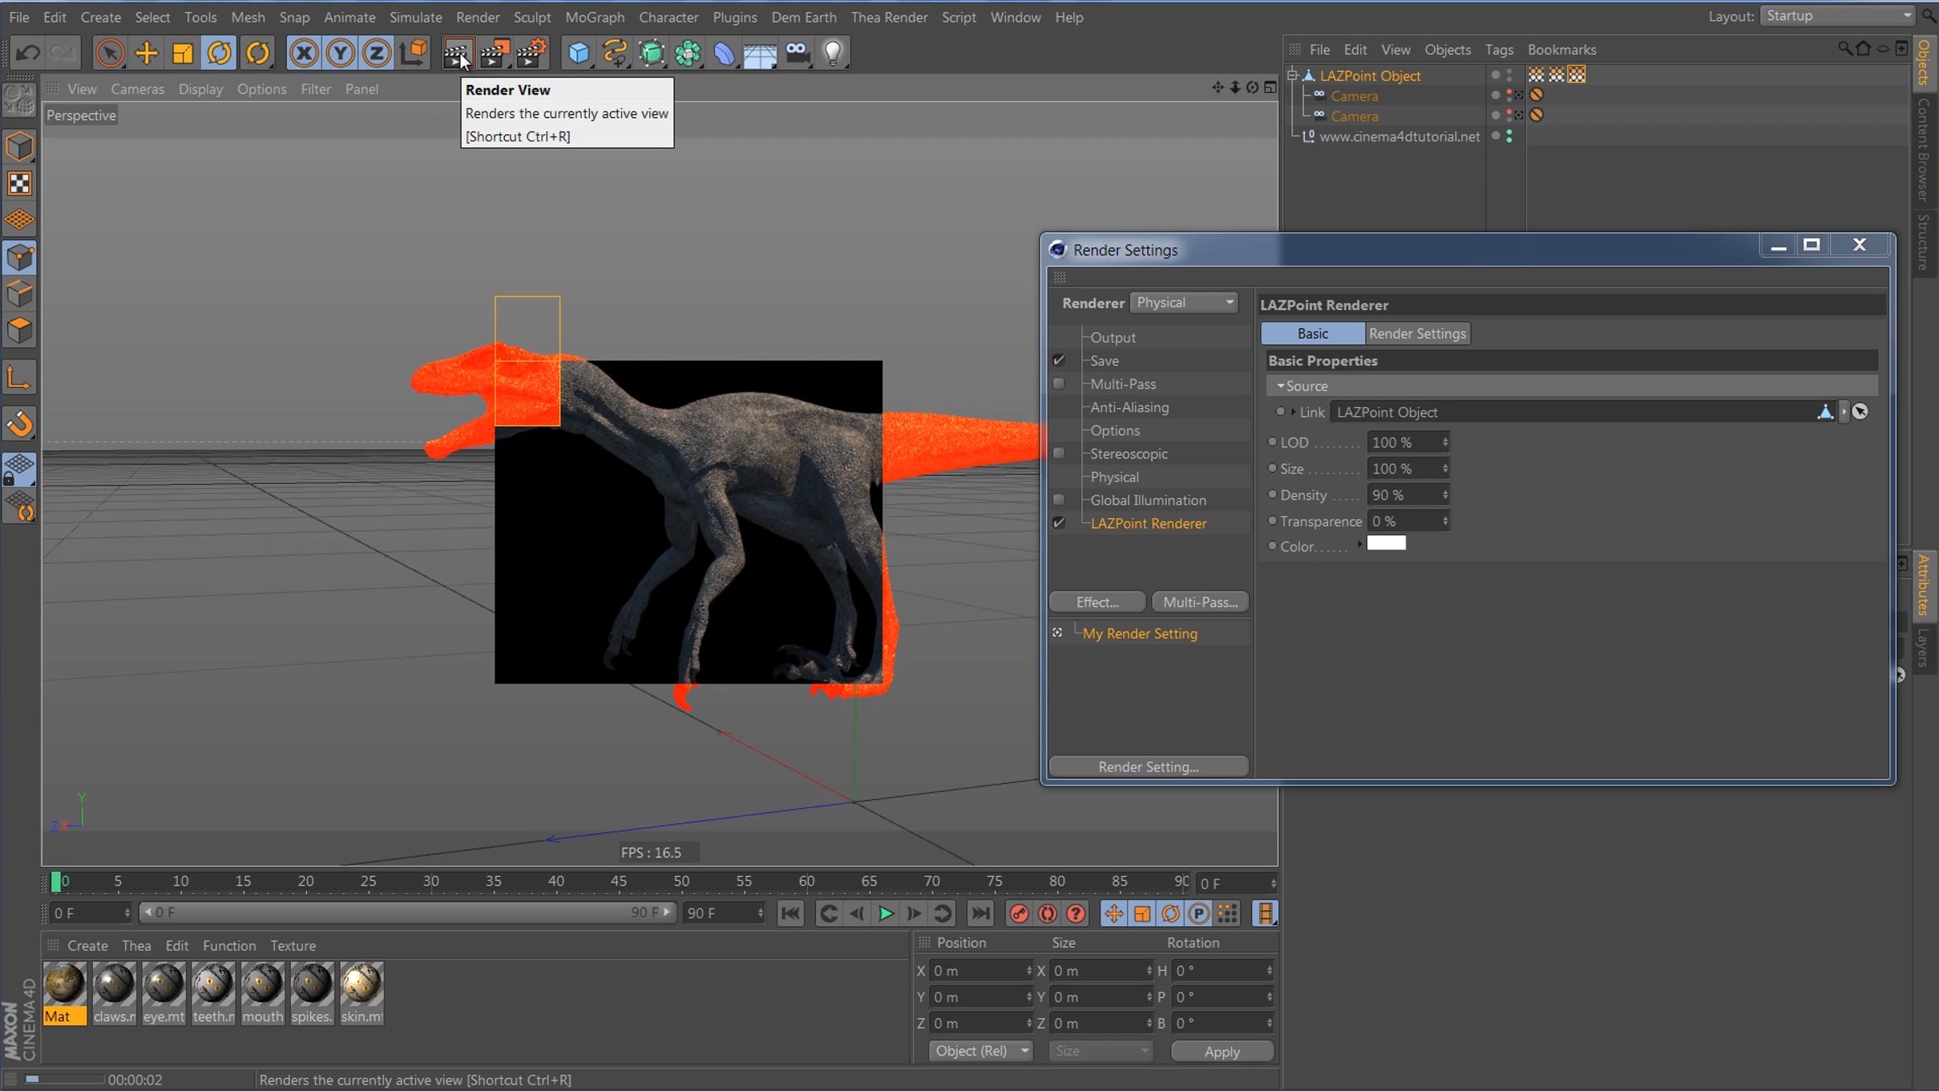Click Render to Picture Viewer icon
1939x1091 pixels.
coord(494,53)
